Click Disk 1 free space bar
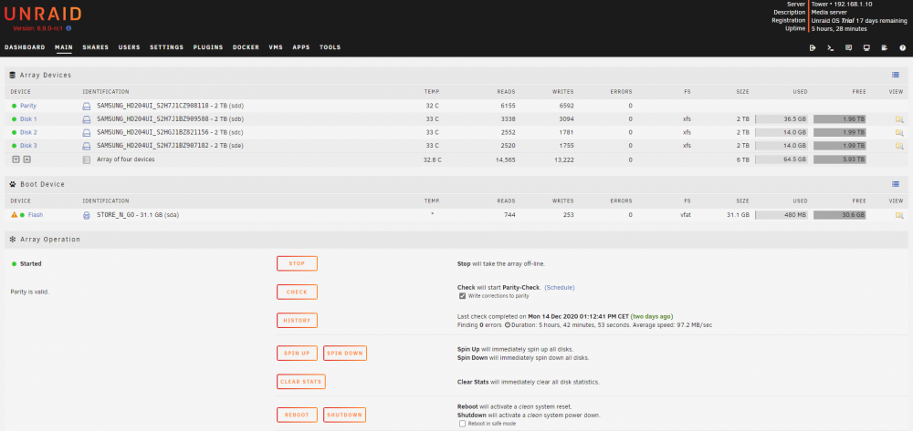 (x=840, y=119)
